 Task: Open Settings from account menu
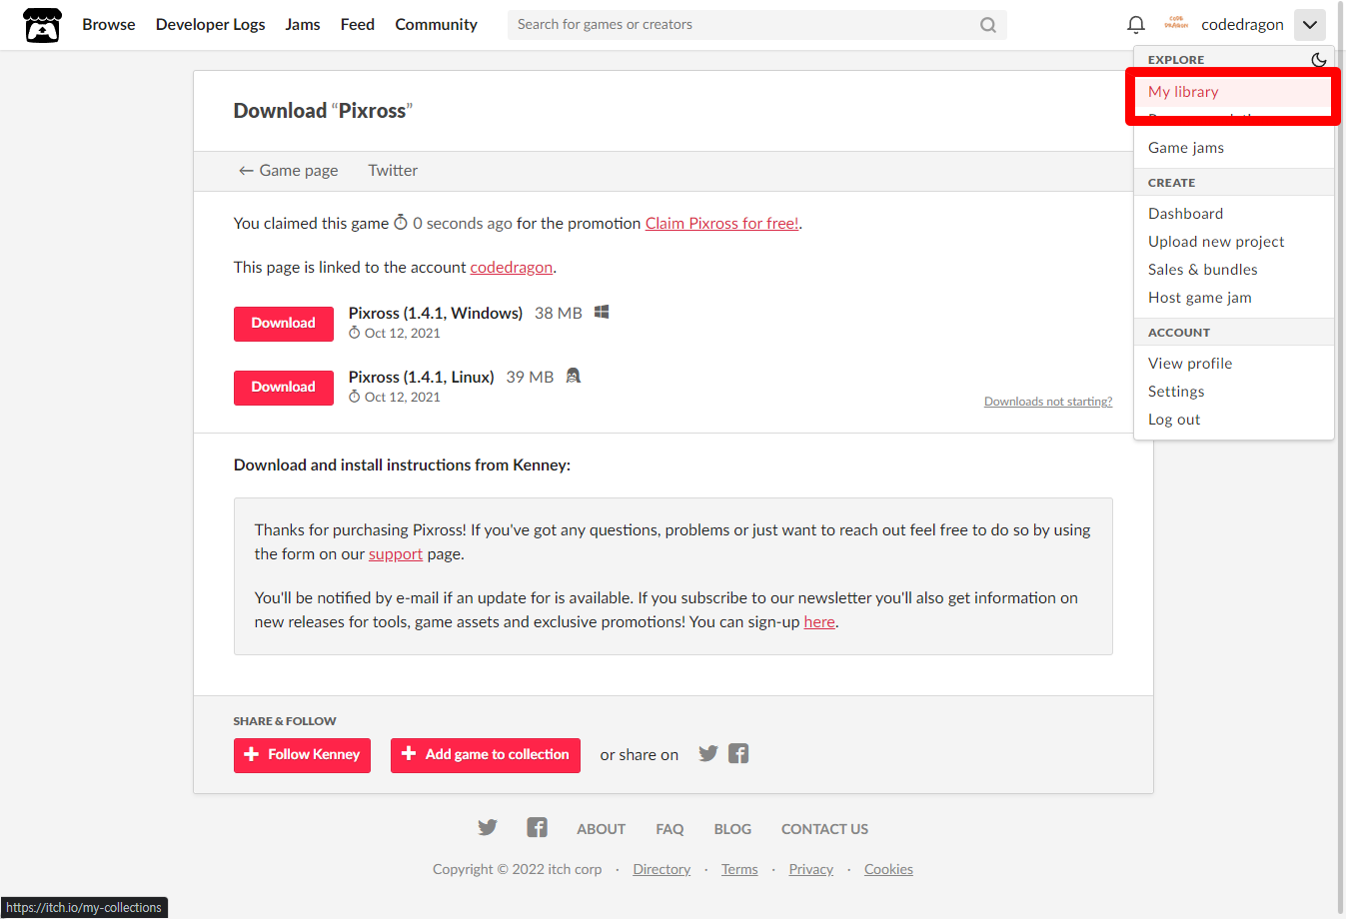click(x=1234, y=392)
